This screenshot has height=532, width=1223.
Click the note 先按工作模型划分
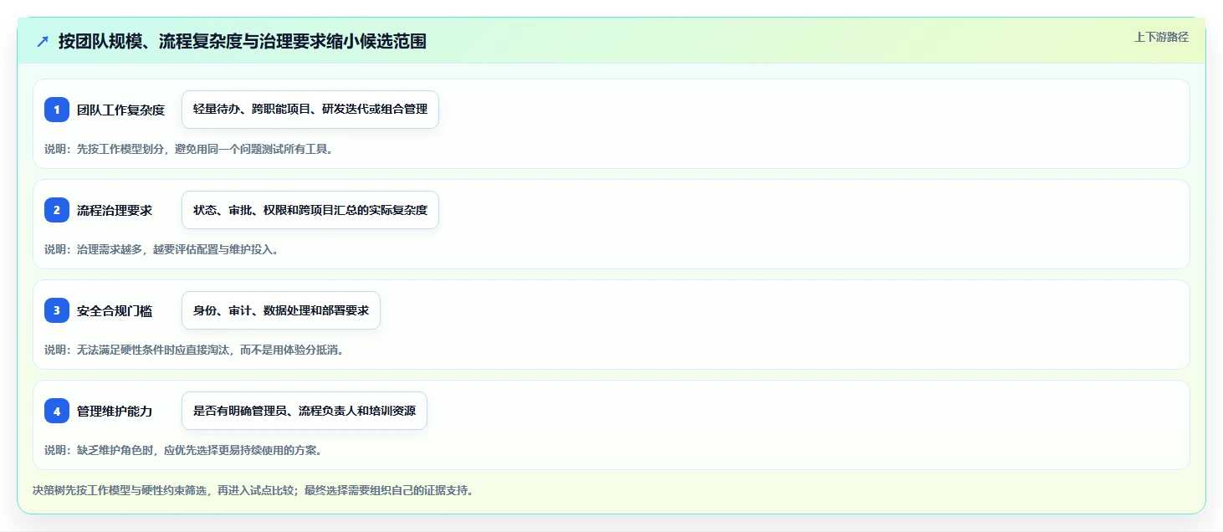188,149
